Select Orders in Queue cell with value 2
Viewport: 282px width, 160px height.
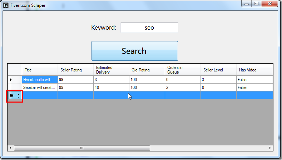183,87
